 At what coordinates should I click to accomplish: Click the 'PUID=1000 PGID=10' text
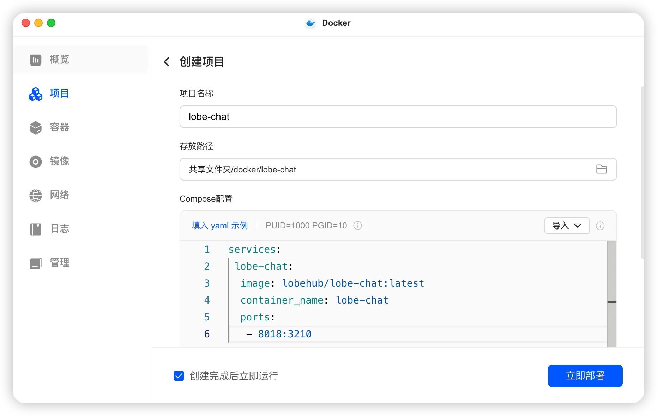pos(306,226)
